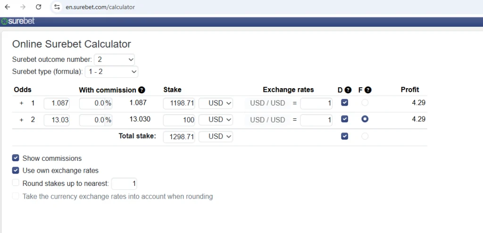The height and width of the screenshot is (233, 483).
Task: Toggle the D checkbox for Total stake
Action: point(345,136)
